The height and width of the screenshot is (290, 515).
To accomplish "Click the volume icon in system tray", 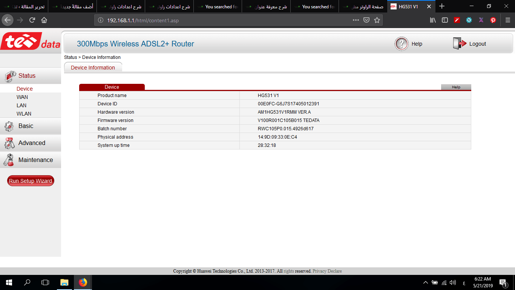I will (453, 282).
